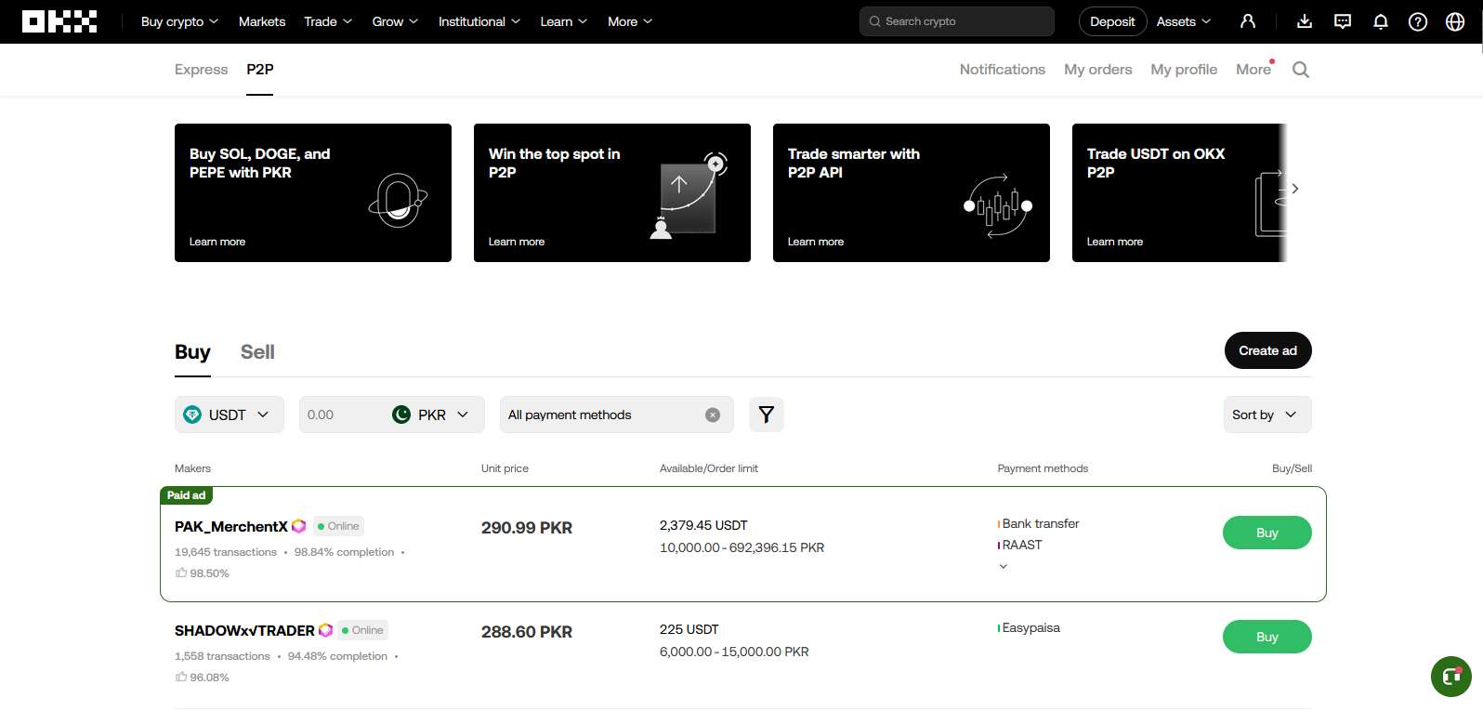This screenshot has height=711, width=1483.
Task: Open the help question mark icon
Action: pos(1418,21)
